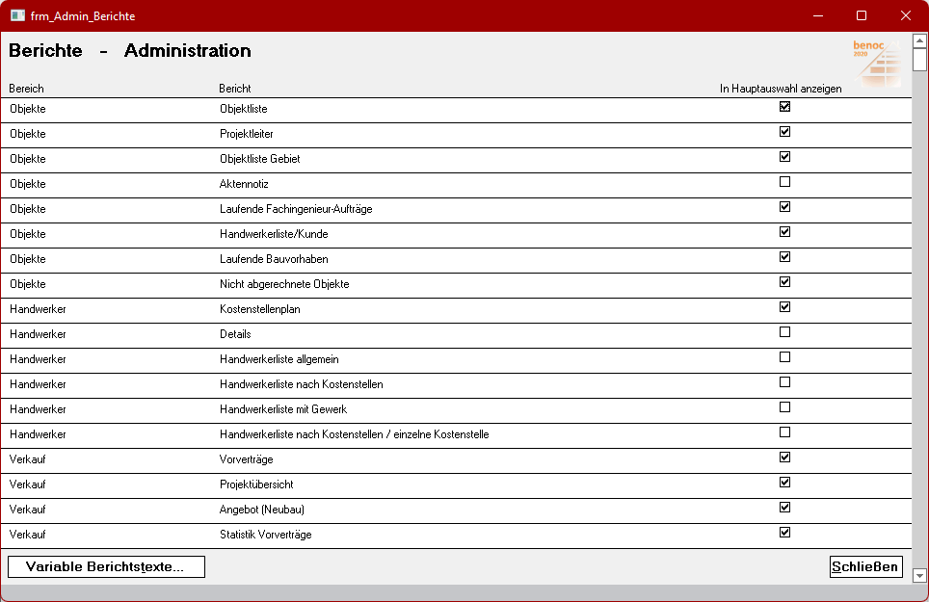Disable the Statistik Vorverträge checkbox
Image resolution: width=929 pixels, height=602 pixels.
pos(784,532)
